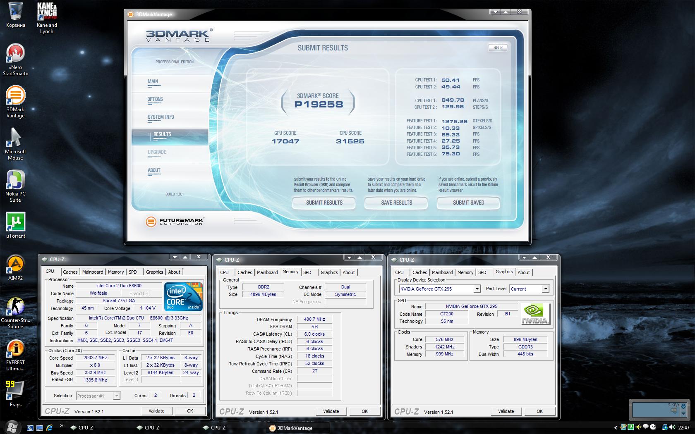Open Fraps desktop icon
Viewport: 695px width, 434px height.
pos(15,394)
